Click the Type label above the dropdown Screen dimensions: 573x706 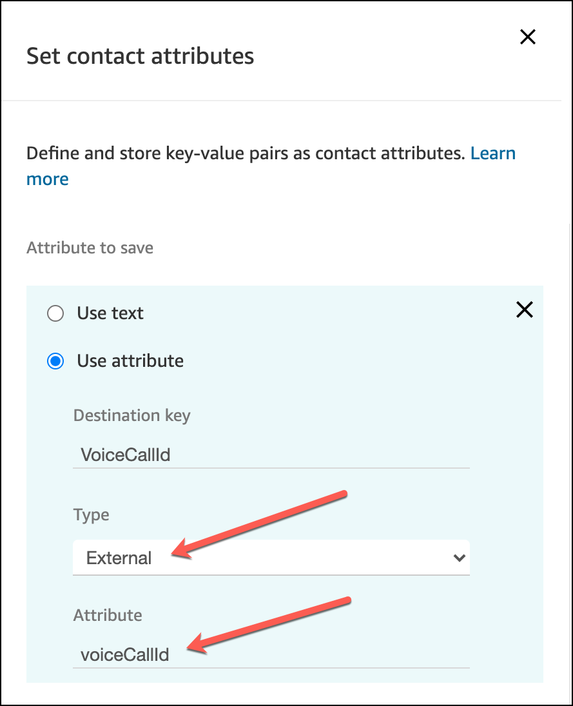pos(91,515)
